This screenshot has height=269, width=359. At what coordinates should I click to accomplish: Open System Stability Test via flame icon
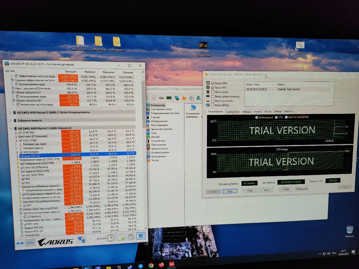pyautogui.click(x=184, y=98)
